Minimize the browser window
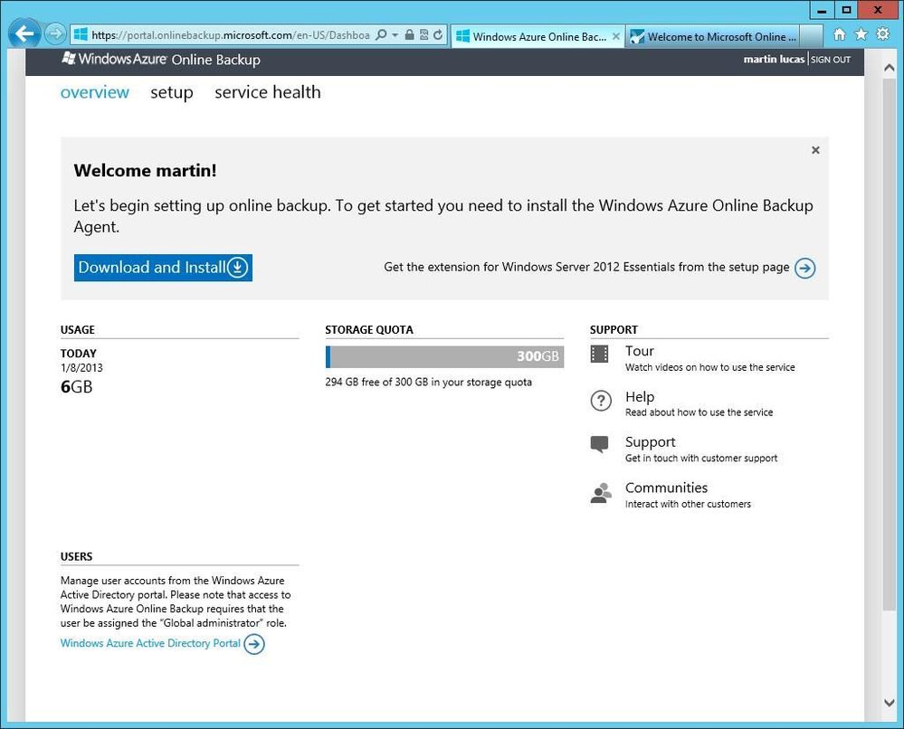The width and height of the screenshot is (904, 729). click(x=822, y=10)
